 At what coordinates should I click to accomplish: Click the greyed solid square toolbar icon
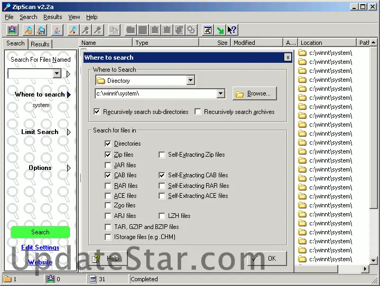click(x=143, y=30)
